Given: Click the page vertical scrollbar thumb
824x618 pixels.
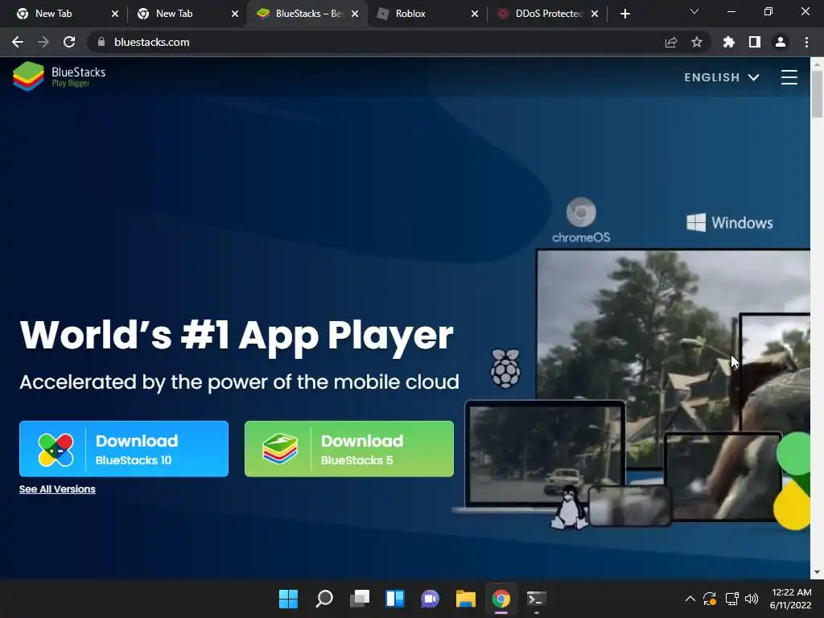Looking at the screenshot, I should pos(817,93).
